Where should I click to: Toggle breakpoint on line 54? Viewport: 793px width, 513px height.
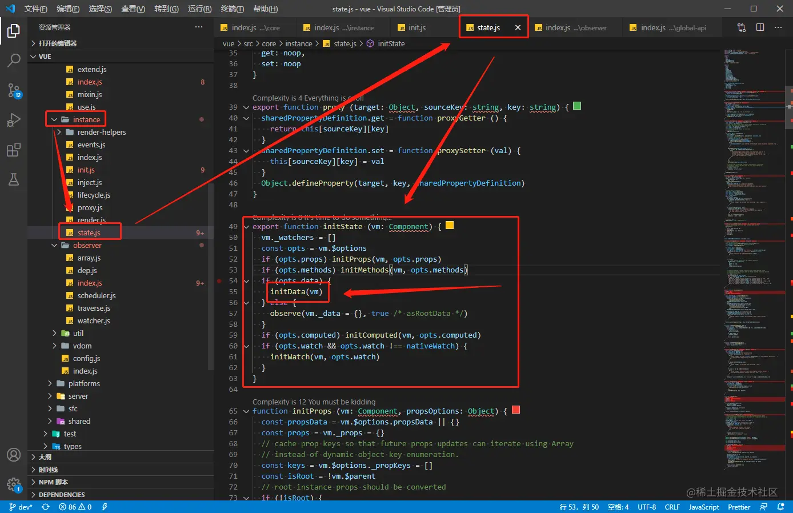coord(219,281)
